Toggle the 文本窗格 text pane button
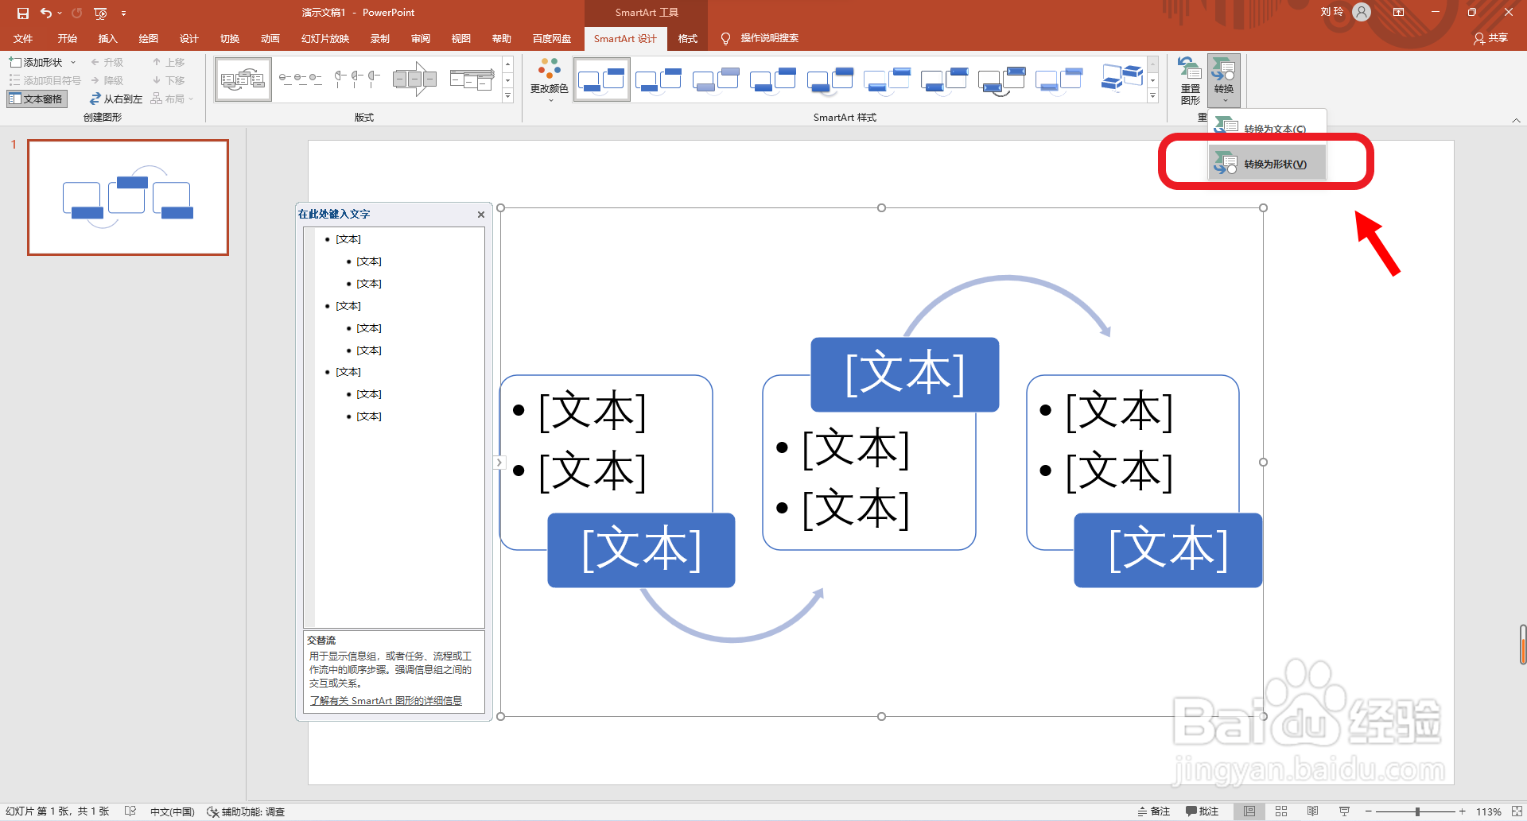 tap(37, 99)
